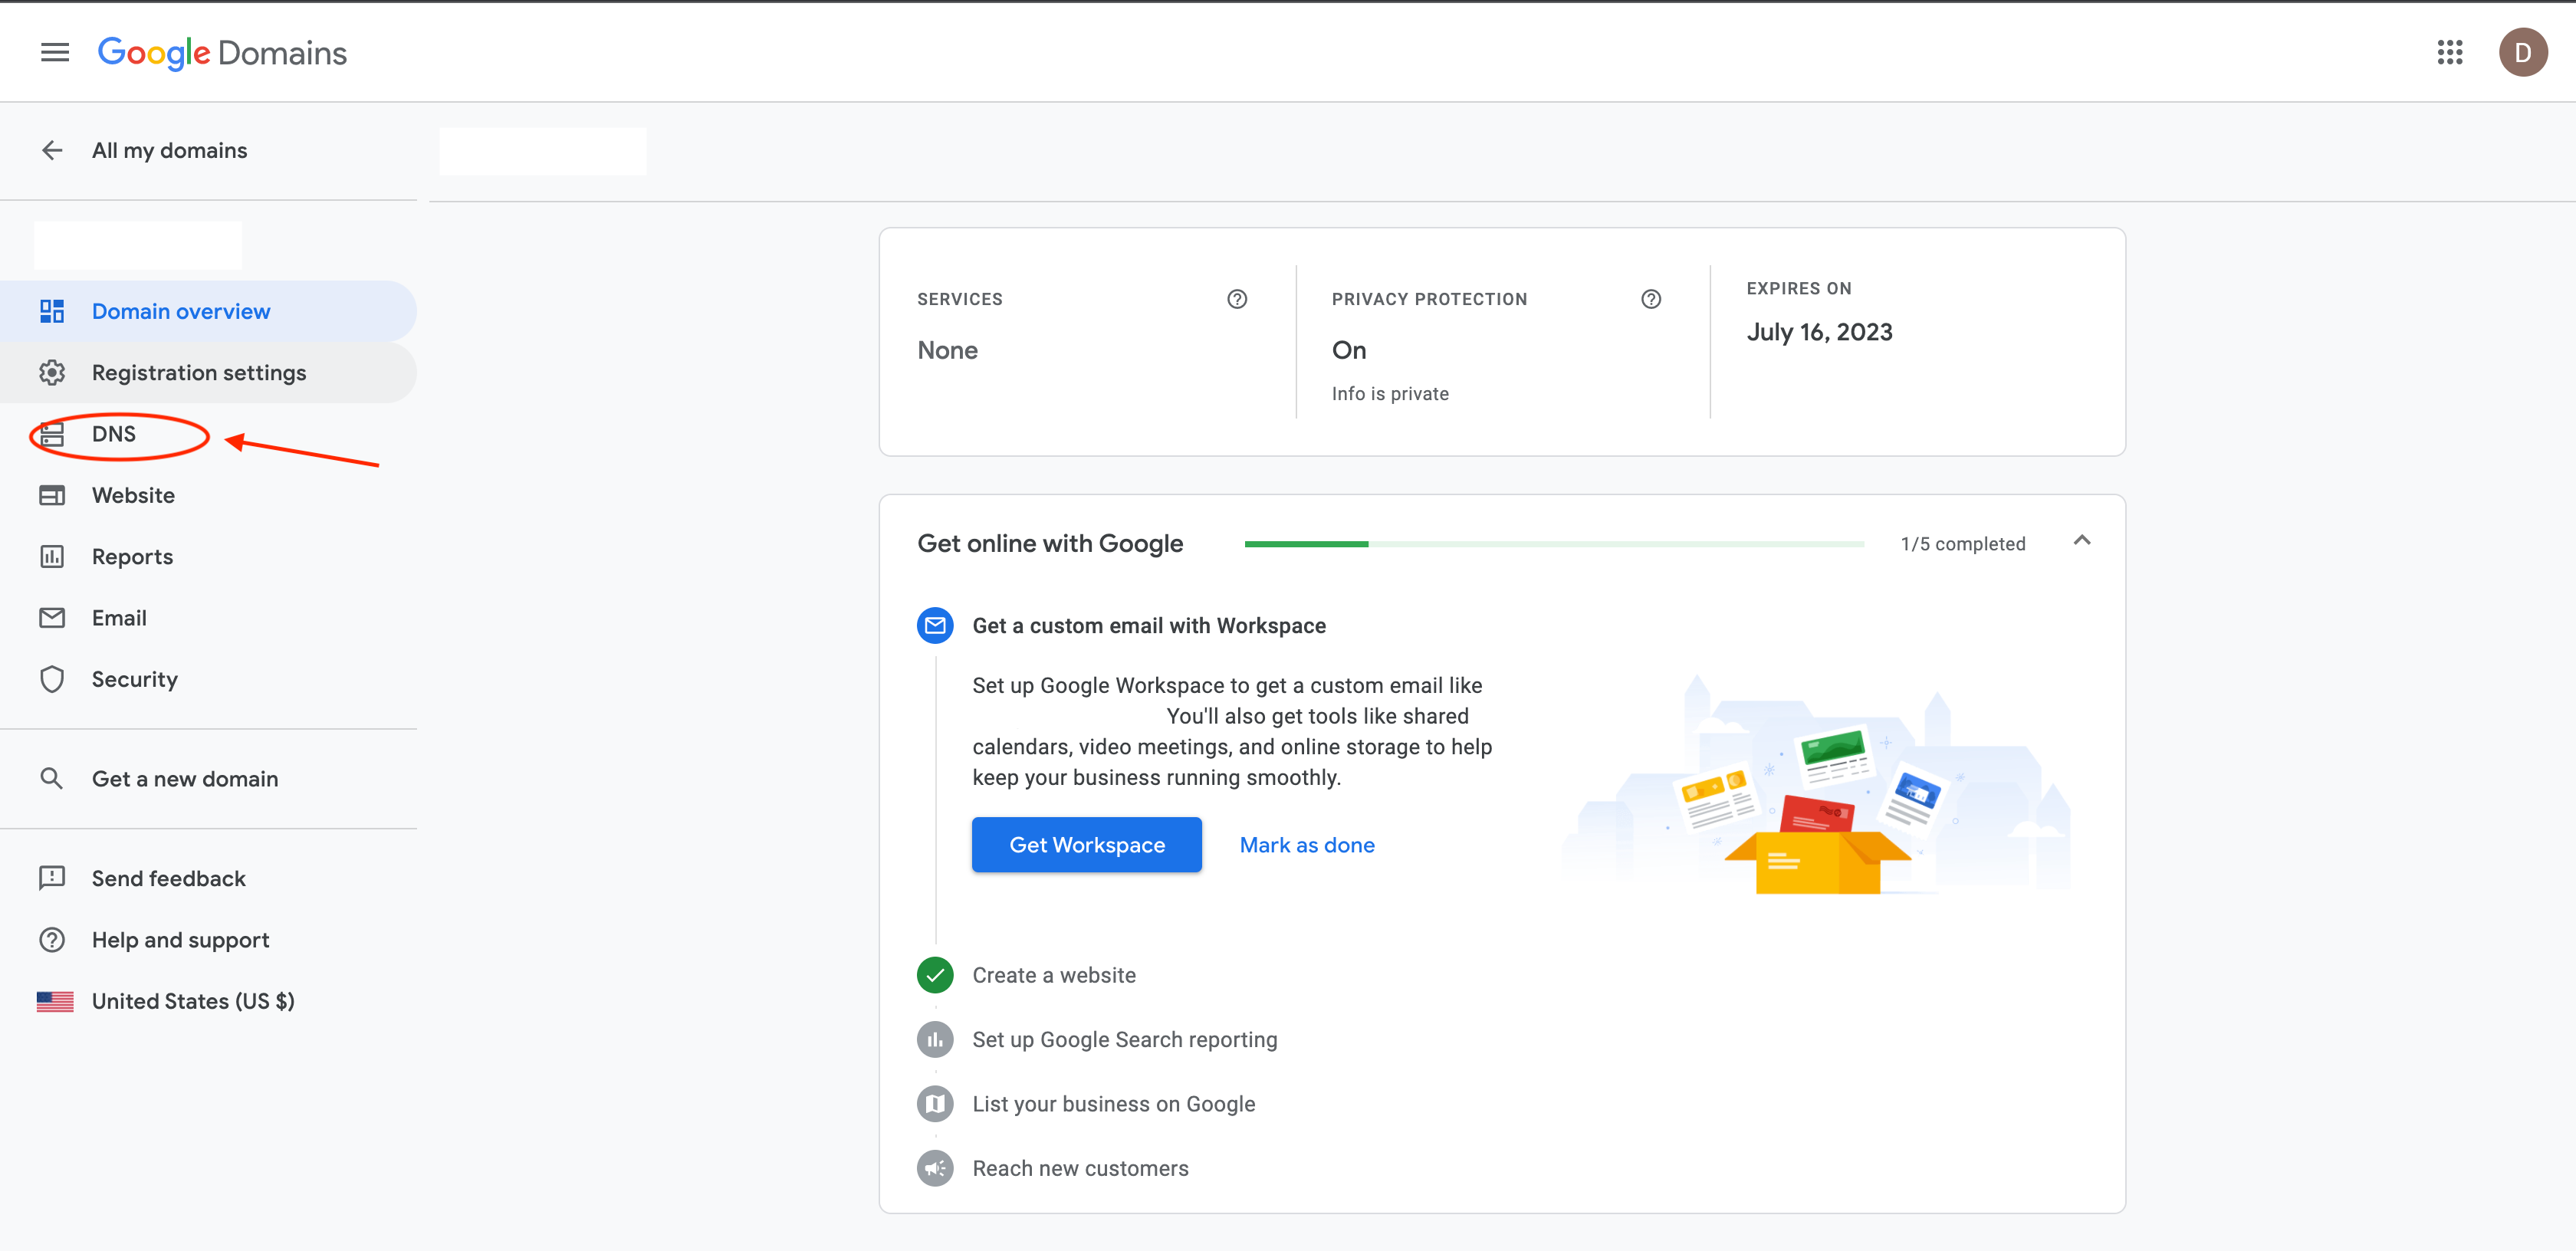This screenshot has width=2576, height=1251.
Task: Collapse the Get online with Google card
Action: tap(2082, 541)
